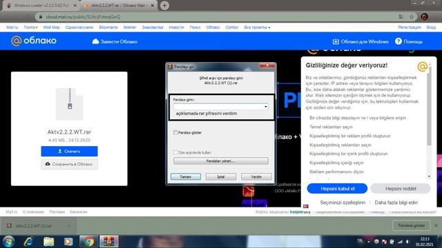Click the volume icon in system tray
Viewport: 442px width, 248px height.
407,242
